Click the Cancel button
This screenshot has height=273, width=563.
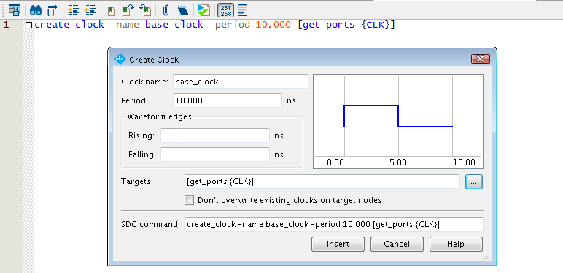[x=397, y=244]
